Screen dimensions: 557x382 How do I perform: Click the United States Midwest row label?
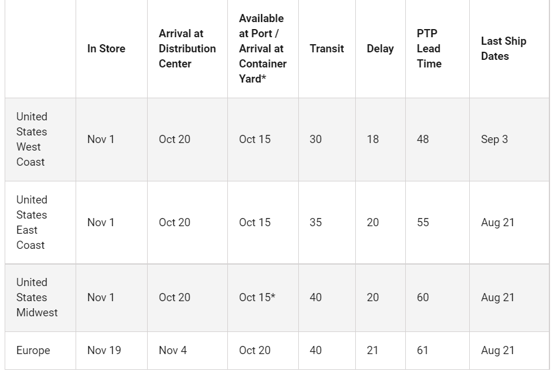coord(37,298)
